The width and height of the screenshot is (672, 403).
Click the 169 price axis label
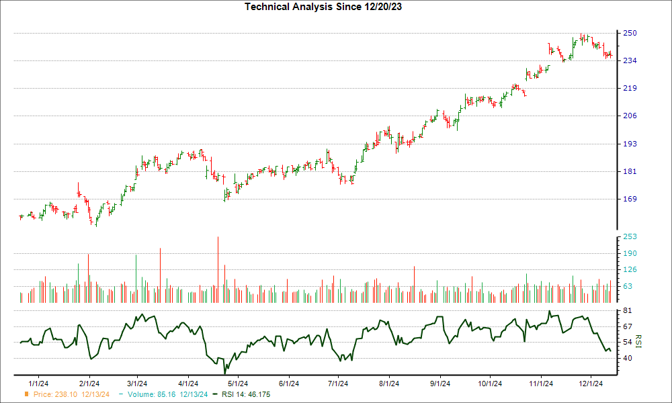click(x=630, y=199)
